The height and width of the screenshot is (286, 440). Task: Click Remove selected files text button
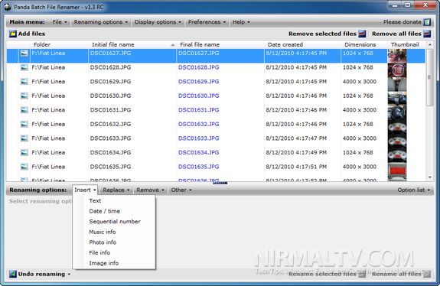coord(322,34)
